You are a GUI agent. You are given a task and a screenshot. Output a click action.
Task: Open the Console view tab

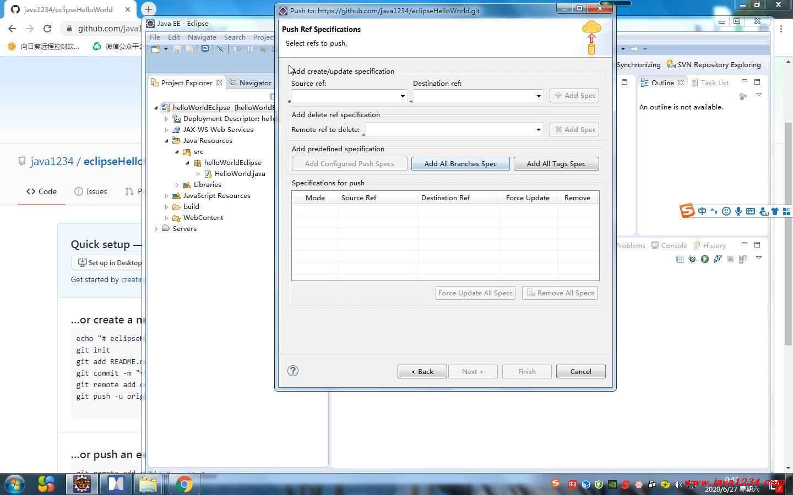[x=669, y=246]
